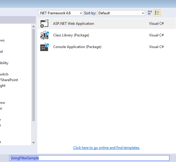This screenshot has width=176, height=162.
Task: Click the Class Library (Package) template icon
Action: pyautogui.click(x=44, y=35)
